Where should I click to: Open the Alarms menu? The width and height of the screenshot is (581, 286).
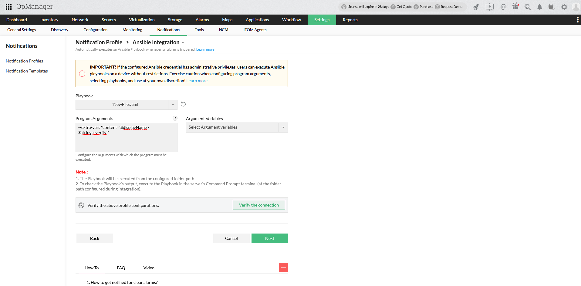click(x=202, y=20)
